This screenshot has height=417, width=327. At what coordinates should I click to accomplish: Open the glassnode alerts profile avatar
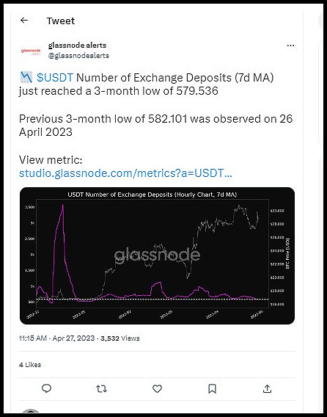pyautogui.click(x=31, y=51)
